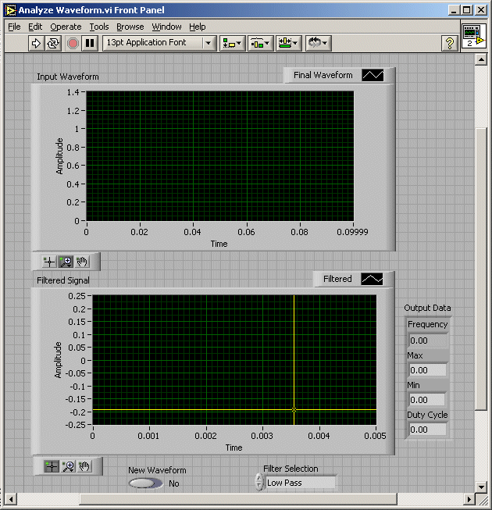Open the context help question mark
The width and height of the screenshot is (492, 510).
(x=450, y=43)
